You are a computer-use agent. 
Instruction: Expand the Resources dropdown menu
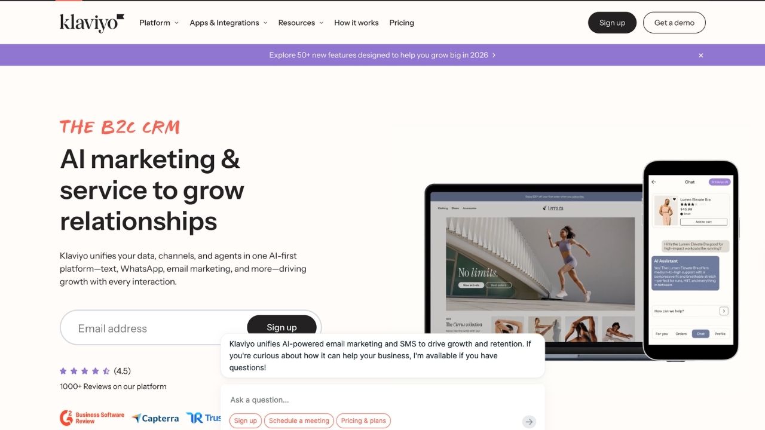click(301, 23)
